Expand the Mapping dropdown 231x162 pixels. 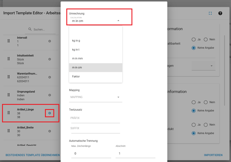click(x=118, y=97)
